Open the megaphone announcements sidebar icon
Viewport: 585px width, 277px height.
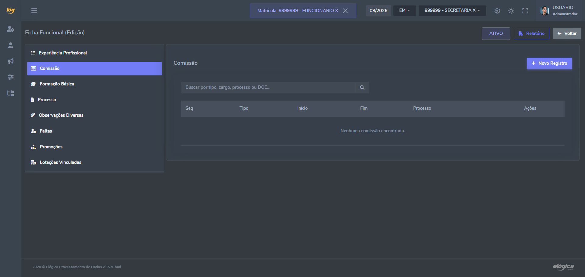11,61
